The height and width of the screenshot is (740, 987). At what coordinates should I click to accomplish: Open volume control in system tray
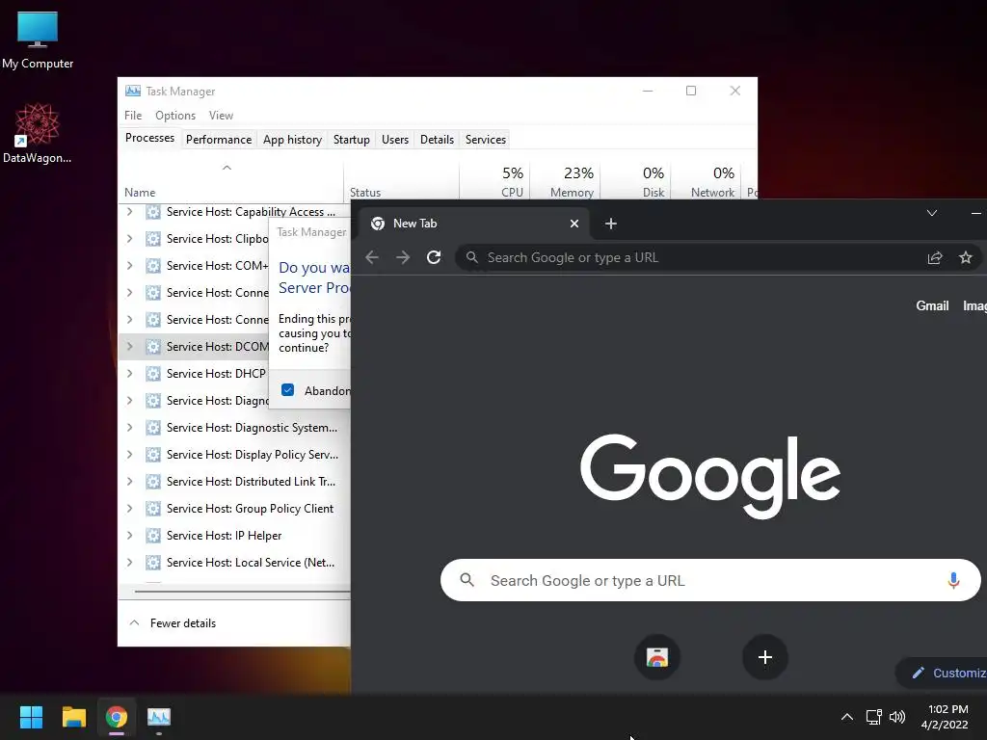897,717
